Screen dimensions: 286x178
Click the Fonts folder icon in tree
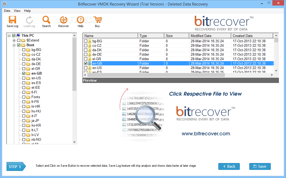point(28,97)
